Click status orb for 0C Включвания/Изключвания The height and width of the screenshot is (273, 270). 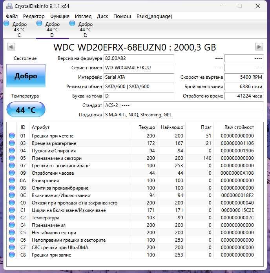pos(12,195)
